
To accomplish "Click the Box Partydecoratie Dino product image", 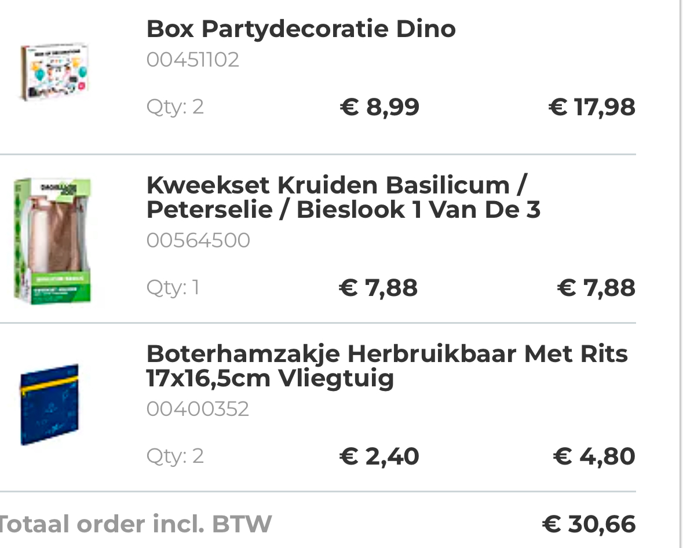I will pos(55,71).
